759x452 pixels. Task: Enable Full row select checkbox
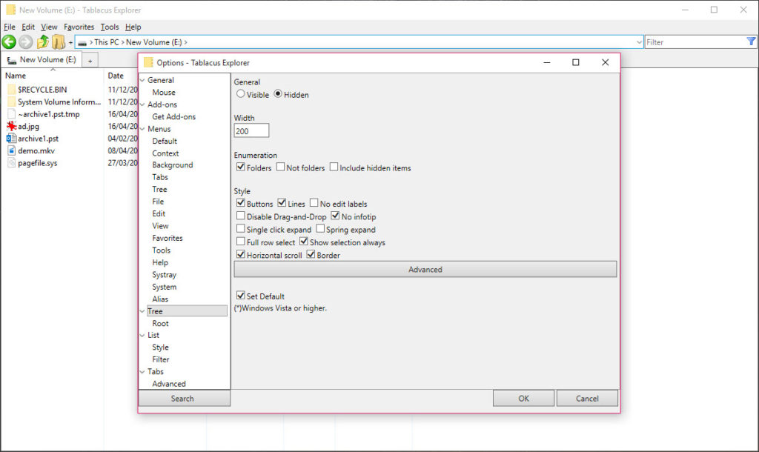click(241, 242)
